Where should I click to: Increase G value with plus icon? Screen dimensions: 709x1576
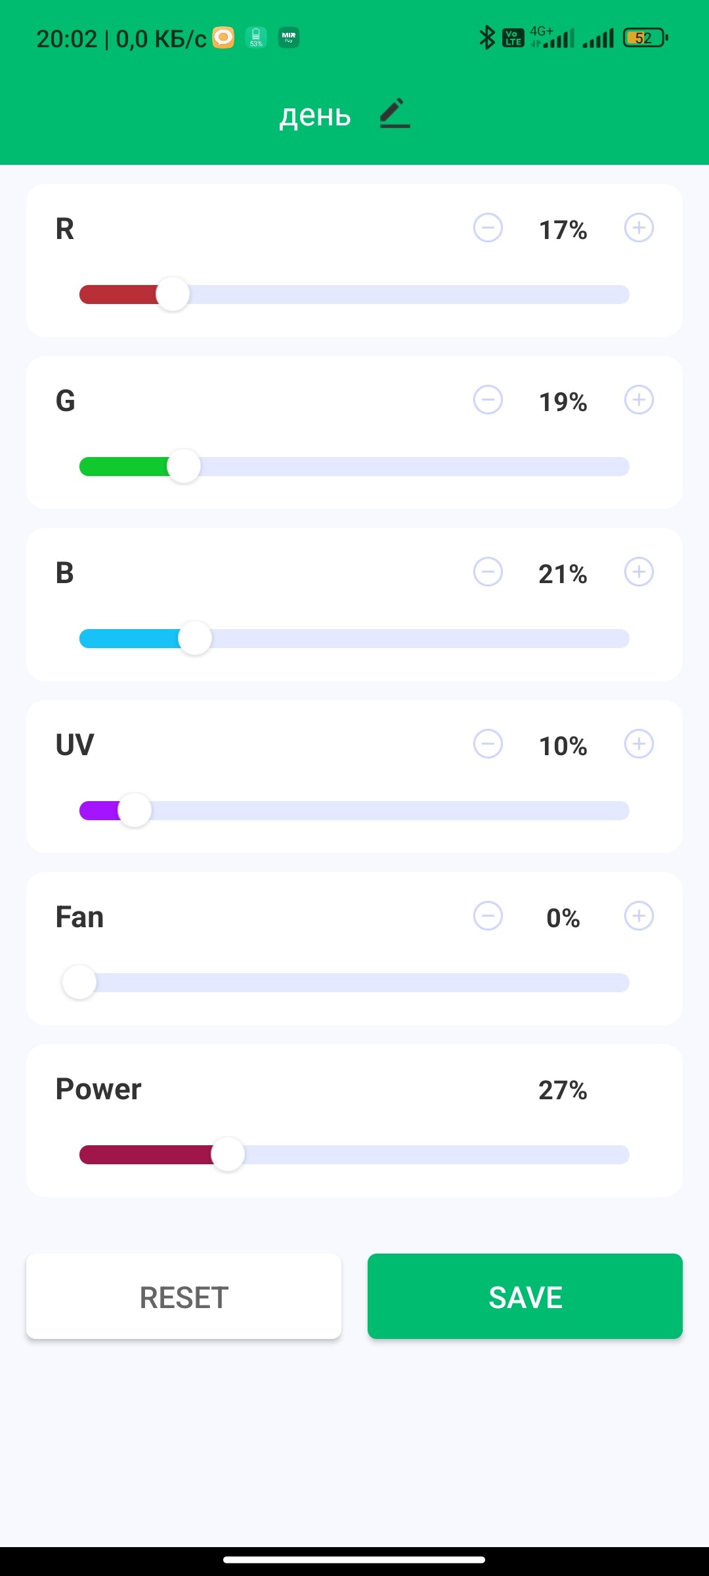[639, 400]
